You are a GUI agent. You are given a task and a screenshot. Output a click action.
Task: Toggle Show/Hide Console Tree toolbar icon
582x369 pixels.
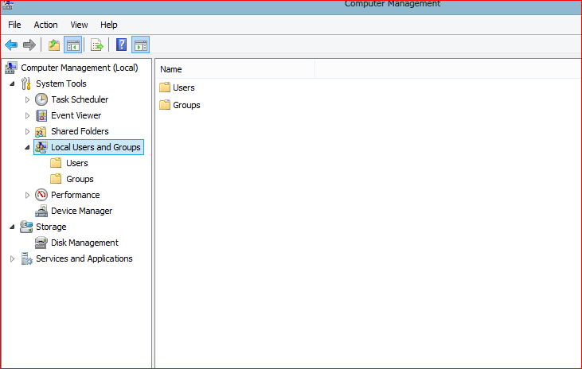(72, 45)
